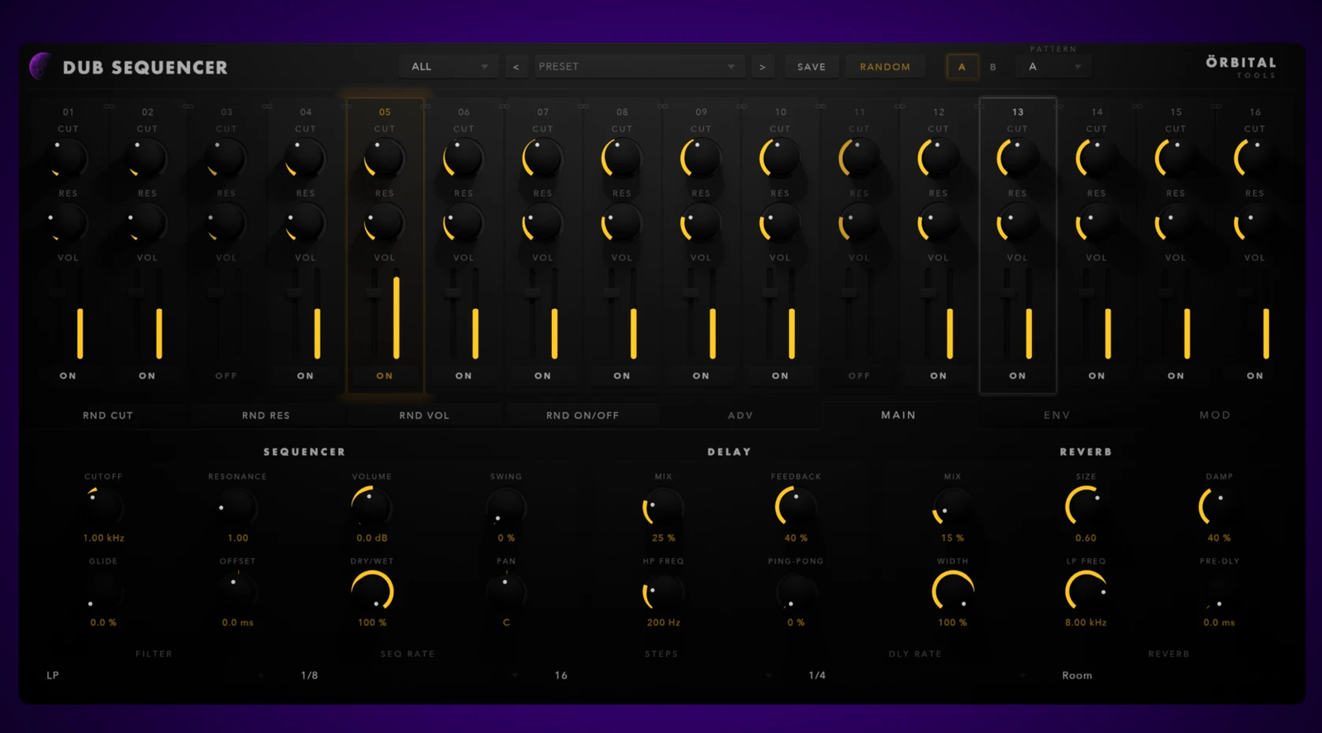Click the SAVE preset button

[811, 67]
